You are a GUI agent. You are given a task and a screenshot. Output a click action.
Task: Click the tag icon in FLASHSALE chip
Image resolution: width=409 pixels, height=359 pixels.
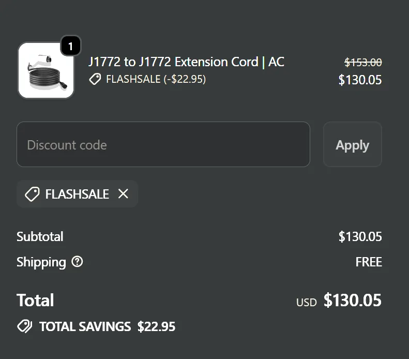click(32, 194)
